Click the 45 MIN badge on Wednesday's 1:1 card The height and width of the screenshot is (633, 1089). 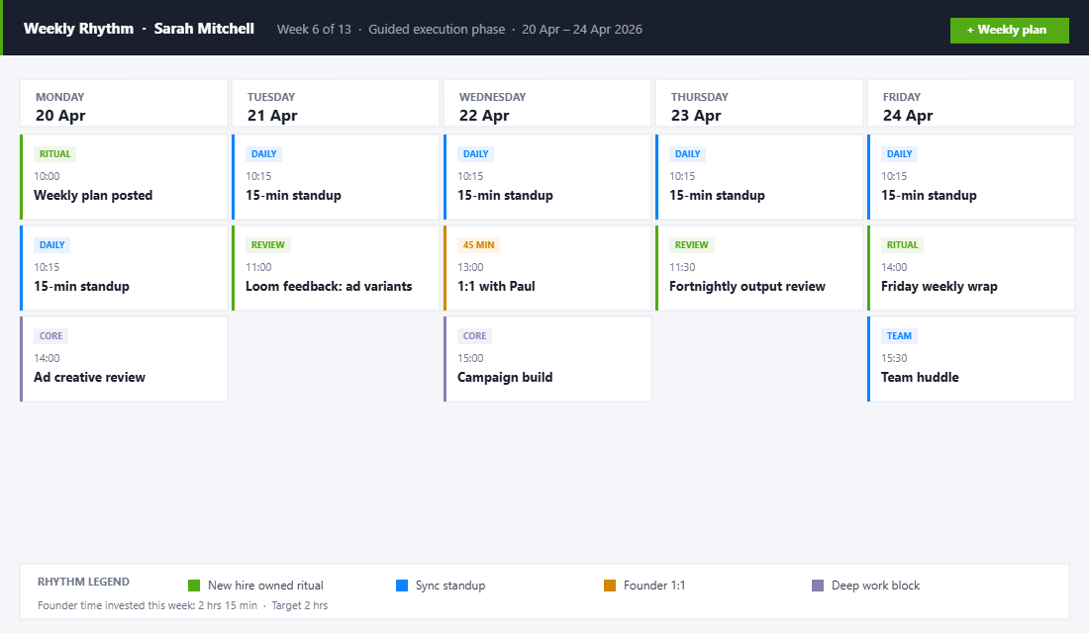click(x=477, y=244)
